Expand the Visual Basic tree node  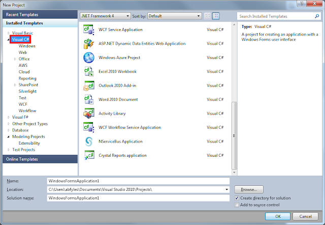[x=9, y=33]
